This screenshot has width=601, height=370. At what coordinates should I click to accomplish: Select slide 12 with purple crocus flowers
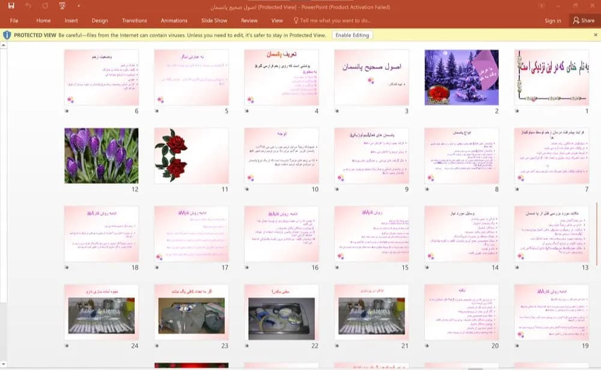(x=101, y=156)
